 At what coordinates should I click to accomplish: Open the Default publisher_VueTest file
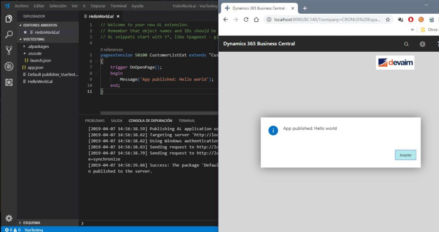51,74
